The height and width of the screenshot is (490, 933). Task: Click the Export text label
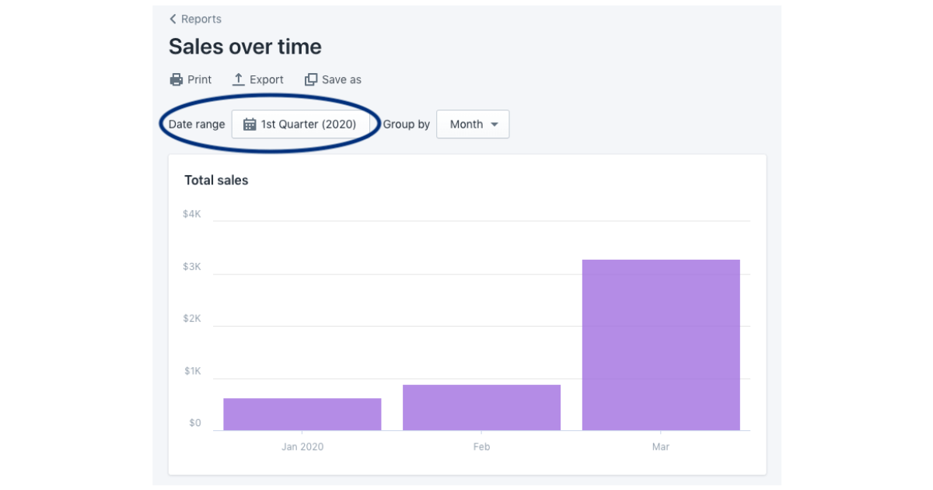tap(267, 79)
